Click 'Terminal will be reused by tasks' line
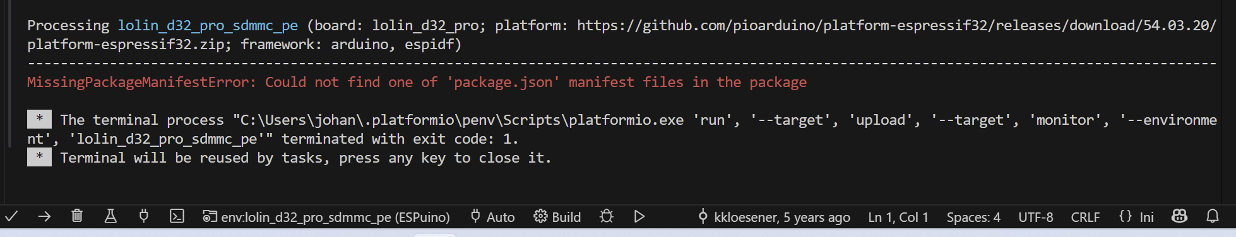This screenshot has width=1236, height=237. [306, 158]
